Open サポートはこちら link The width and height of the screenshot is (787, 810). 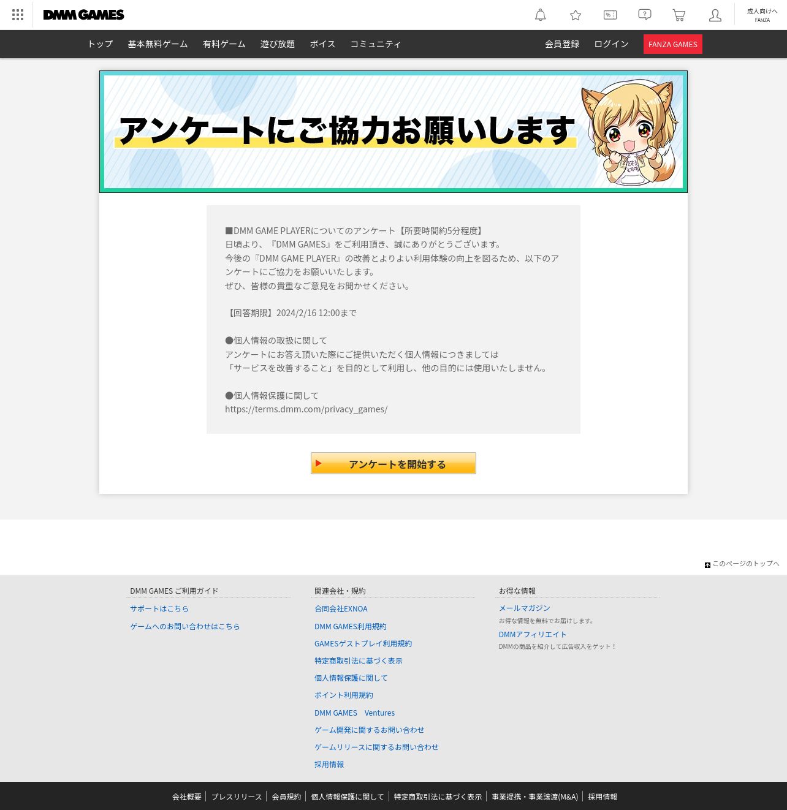click(x=159, y=609)
